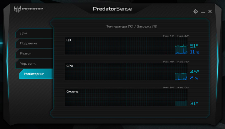This screenshot has height=129, width=225.
Task: Click the CPU Макс. 64° label
Action: coord(183,36)
